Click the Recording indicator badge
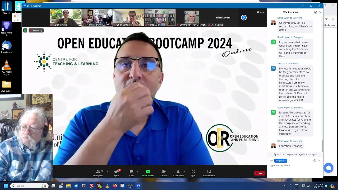The height and width of the screenshot is (190, 338). coord(36,30)
